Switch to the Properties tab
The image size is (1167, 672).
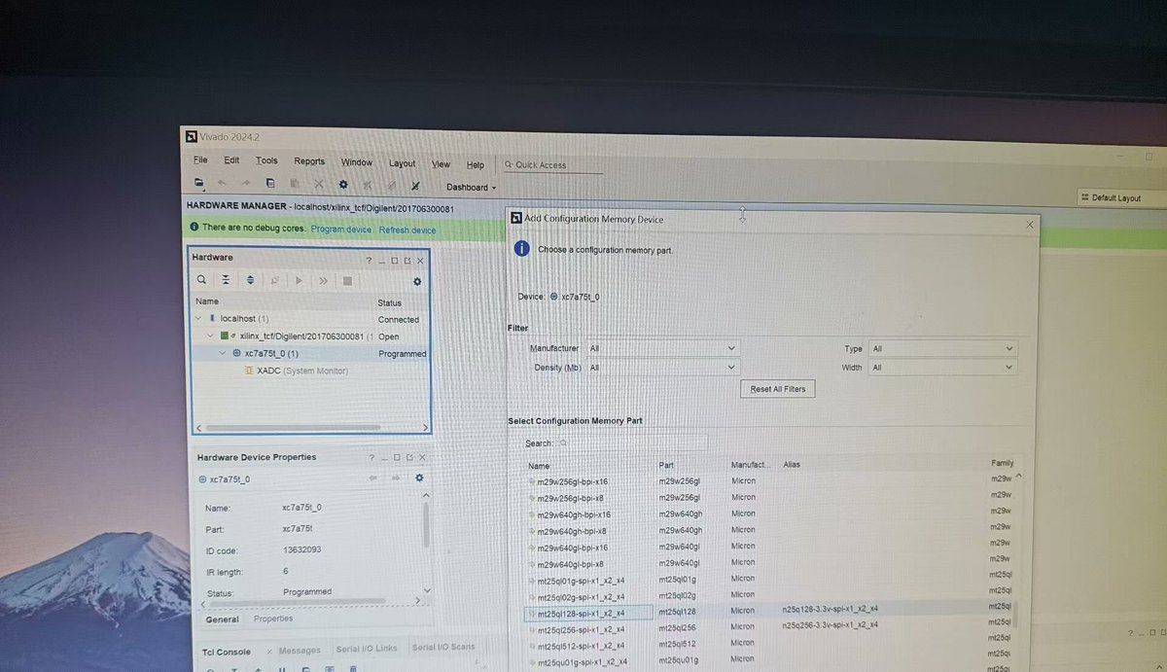click(273, 619)
